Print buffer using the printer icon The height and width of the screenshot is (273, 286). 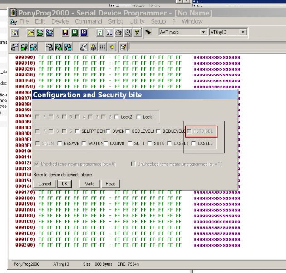tap(118, 33)
